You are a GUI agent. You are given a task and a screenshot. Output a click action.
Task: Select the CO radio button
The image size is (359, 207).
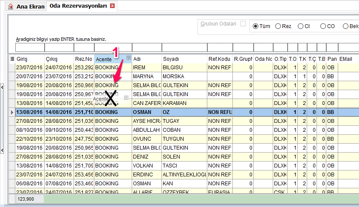(x=323, y=26)
